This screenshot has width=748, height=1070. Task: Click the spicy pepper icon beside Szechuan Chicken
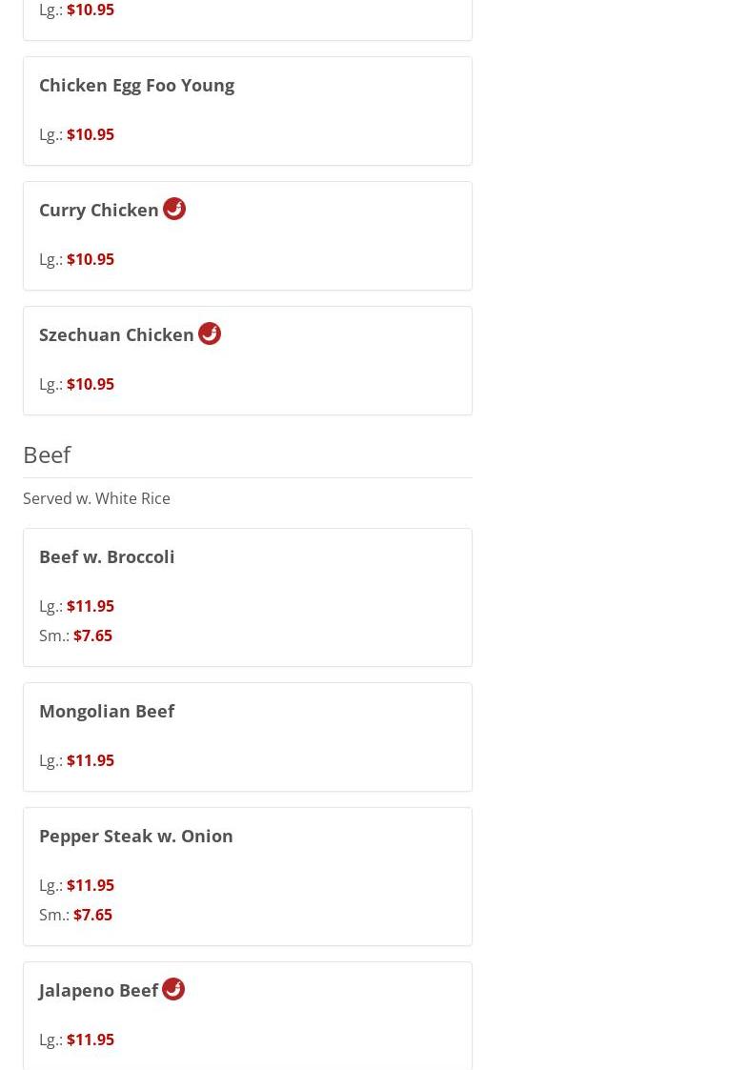point(210,333)
